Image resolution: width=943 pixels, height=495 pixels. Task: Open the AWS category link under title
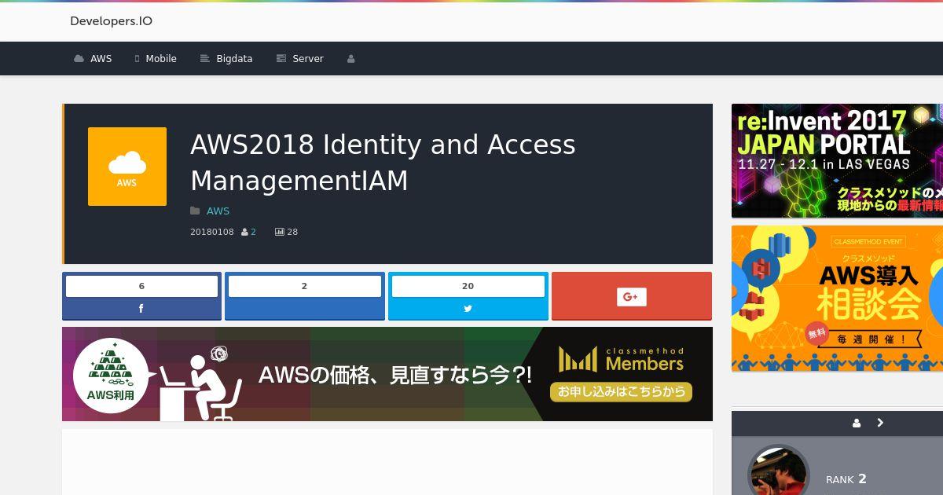(x=218, y=211)
